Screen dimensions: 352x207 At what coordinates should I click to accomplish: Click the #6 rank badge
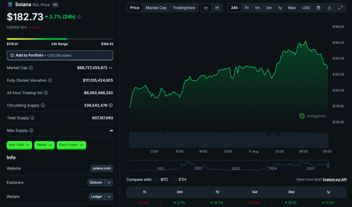[55, 5]
